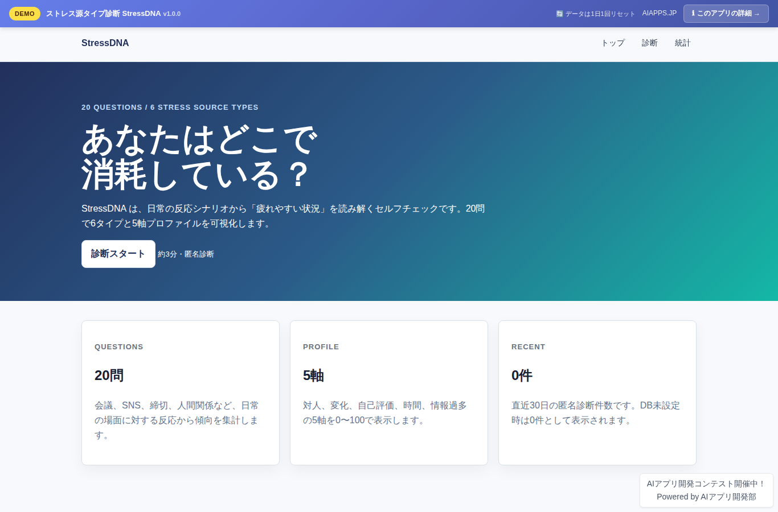The width and height of the screenshot is (778, 512).
Task: Click the 0件 value
Action: click(x=522, y=375)
